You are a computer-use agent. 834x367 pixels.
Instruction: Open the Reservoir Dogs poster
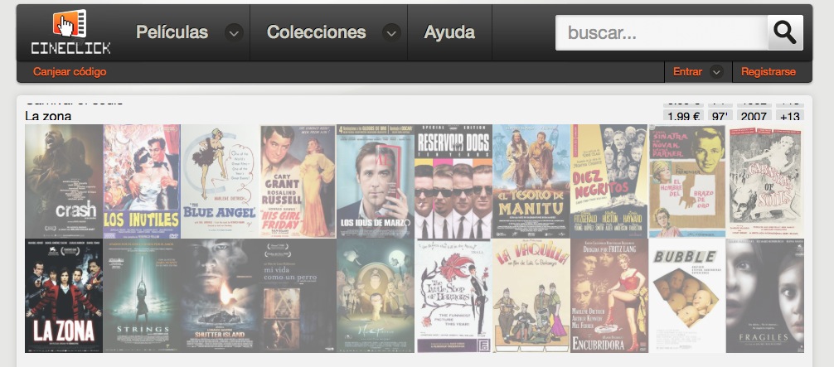[453, 181]
